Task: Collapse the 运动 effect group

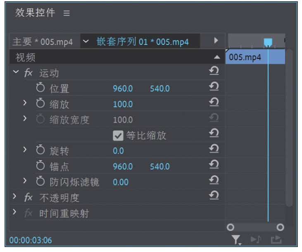Action: pos(16,72)
